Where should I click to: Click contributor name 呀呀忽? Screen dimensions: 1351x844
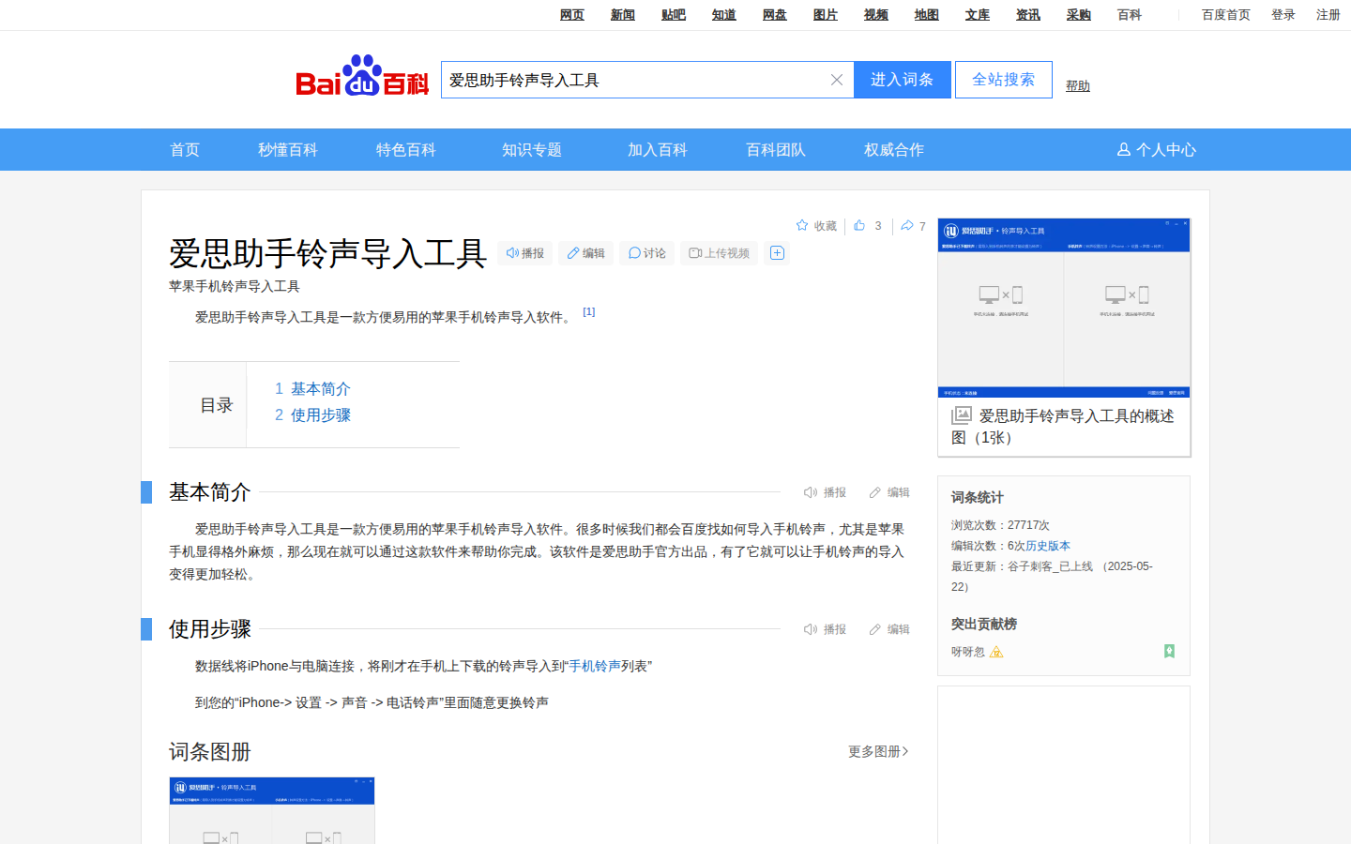tap(968, 652)
